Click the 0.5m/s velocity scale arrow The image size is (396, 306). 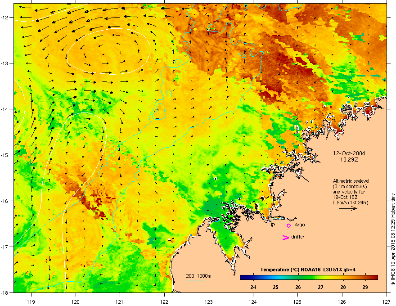348,208
